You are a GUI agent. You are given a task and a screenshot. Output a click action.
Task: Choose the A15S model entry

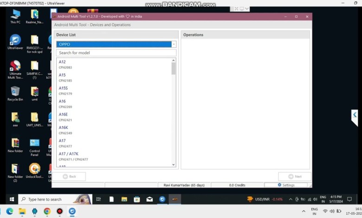click(114, 90)
